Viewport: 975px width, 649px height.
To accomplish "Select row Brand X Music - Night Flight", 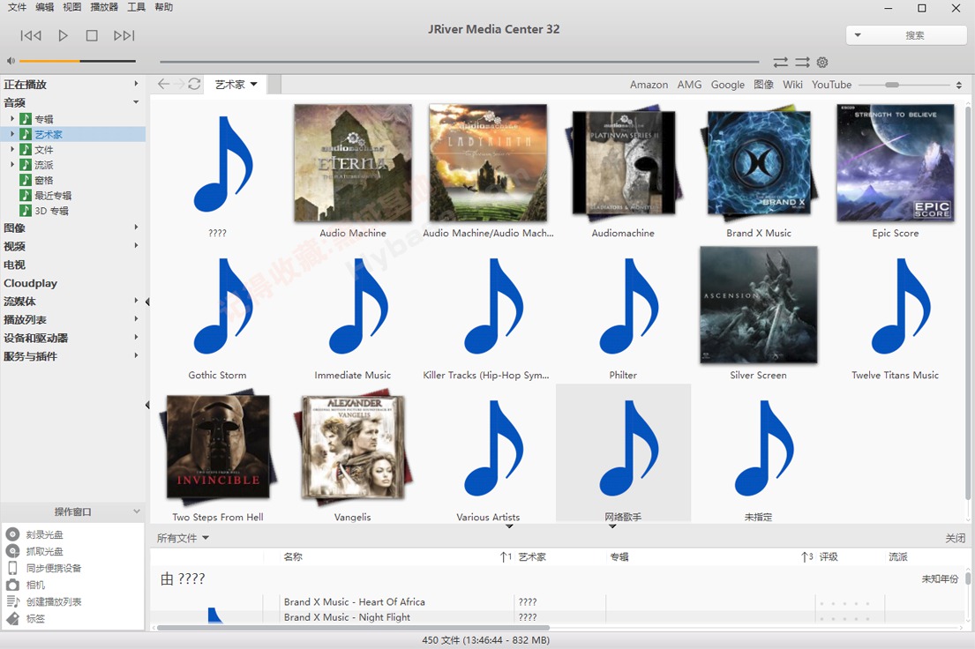I will pos(347,616).
